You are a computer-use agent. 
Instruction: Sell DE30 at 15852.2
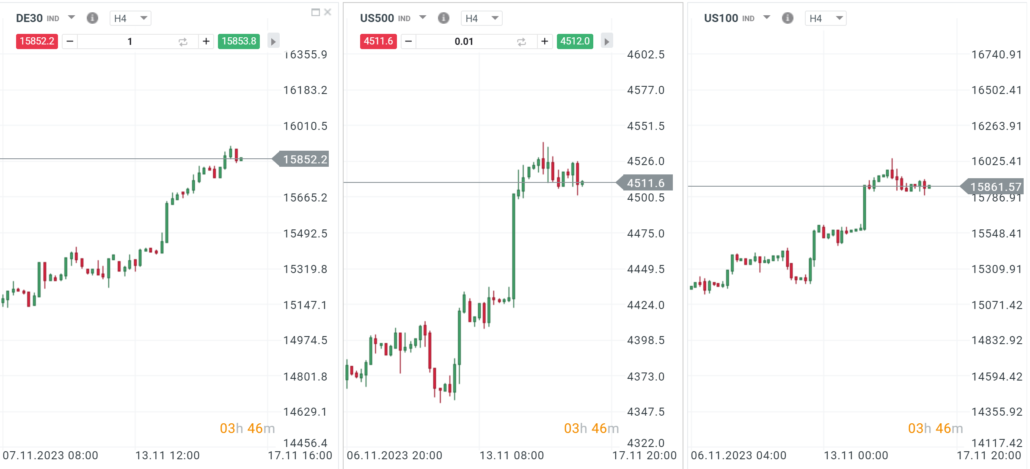(37, 41)
